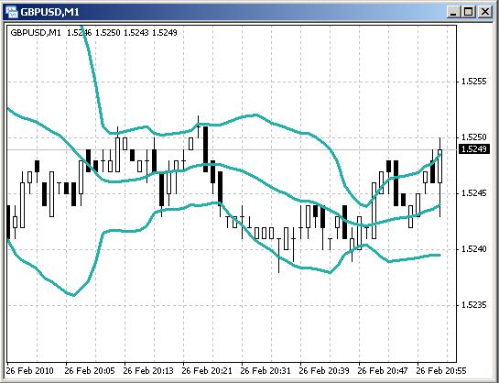Click the chart icon in title bar
The image size is (499, 383).
click(12, 12)
